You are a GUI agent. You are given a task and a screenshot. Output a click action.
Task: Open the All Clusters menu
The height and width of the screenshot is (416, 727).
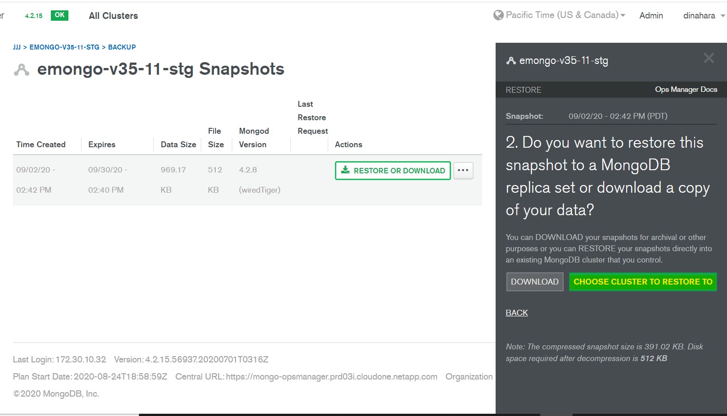(x=113, y=16)
